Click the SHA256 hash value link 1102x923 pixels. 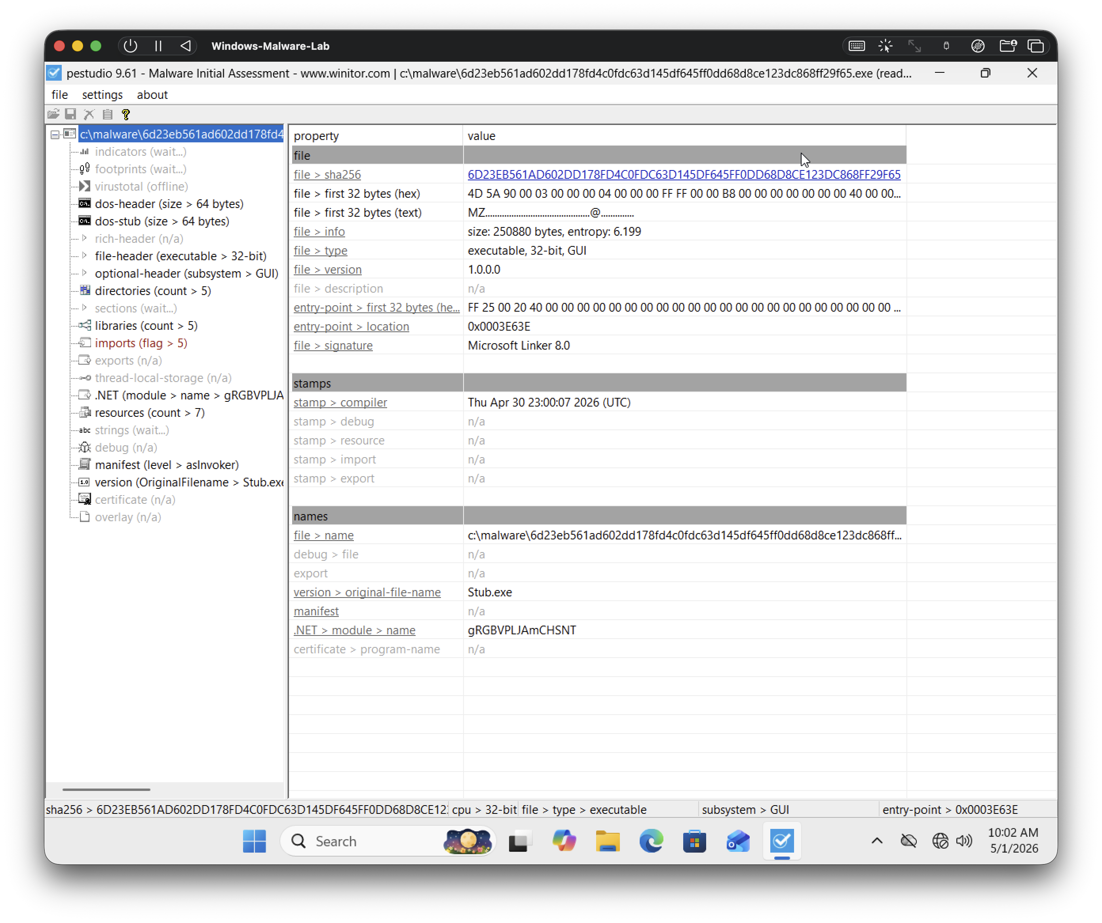(684, 174)
